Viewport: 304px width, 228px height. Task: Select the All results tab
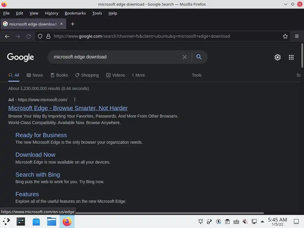pos(14,75)
